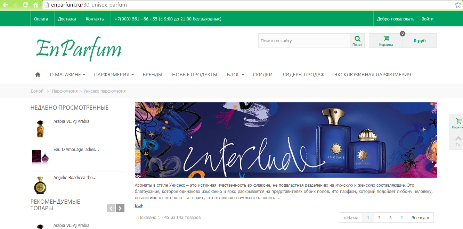Click the browser forward arrow
Screen dimensions: 463x229
[15, 5]
